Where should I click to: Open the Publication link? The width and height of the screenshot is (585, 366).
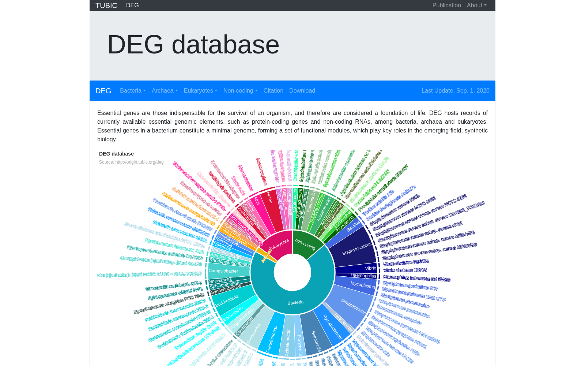(446, 5)
